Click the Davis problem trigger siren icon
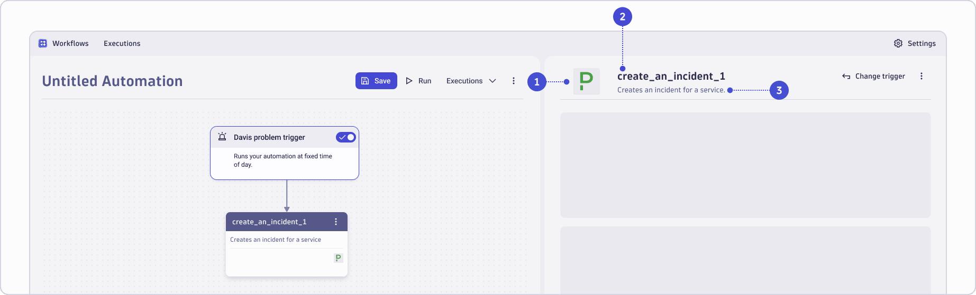 pyautogui.click(x=222, y=137)
